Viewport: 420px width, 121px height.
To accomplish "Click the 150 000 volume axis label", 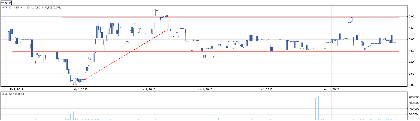I will tap(414, 103).
